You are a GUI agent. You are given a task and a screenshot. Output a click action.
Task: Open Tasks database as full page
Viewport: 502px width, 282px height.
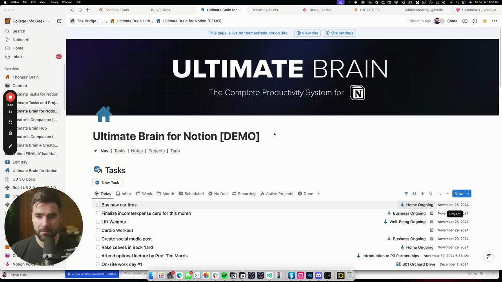point(439,193)
